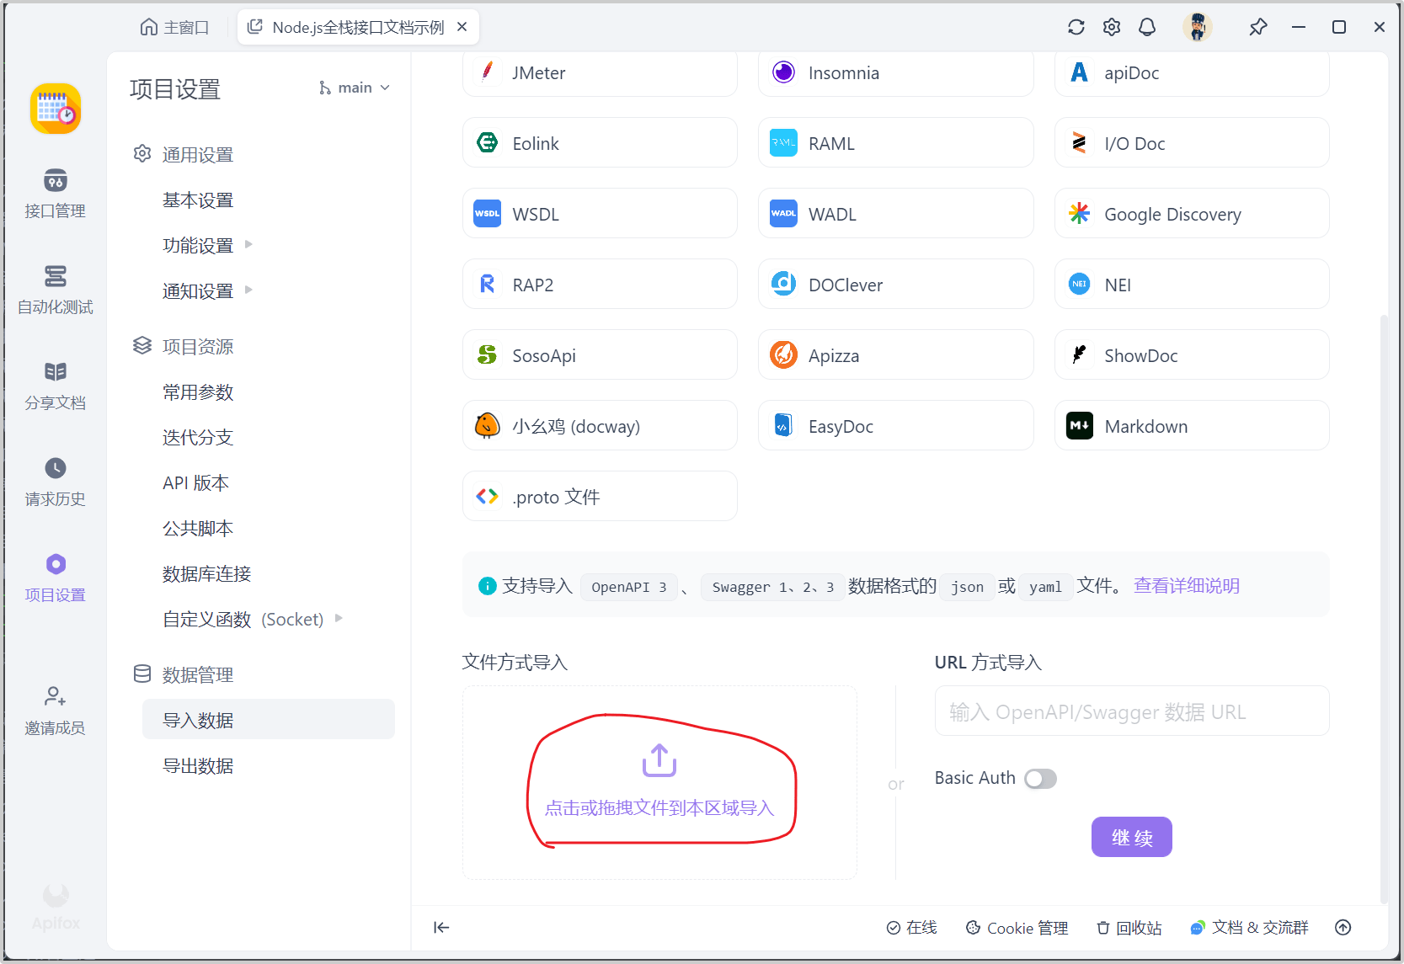Choose the apiDoc import format
The image size is (1404, 964).
pyautogui.click(x=1192, y=73)
